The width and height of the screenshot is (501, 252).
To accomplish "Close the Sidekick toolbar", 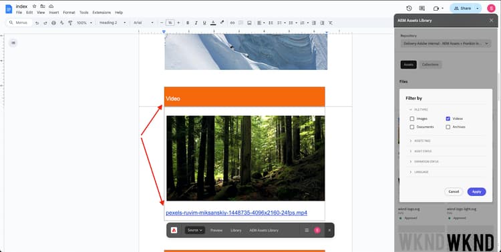I will click(329, 230).
